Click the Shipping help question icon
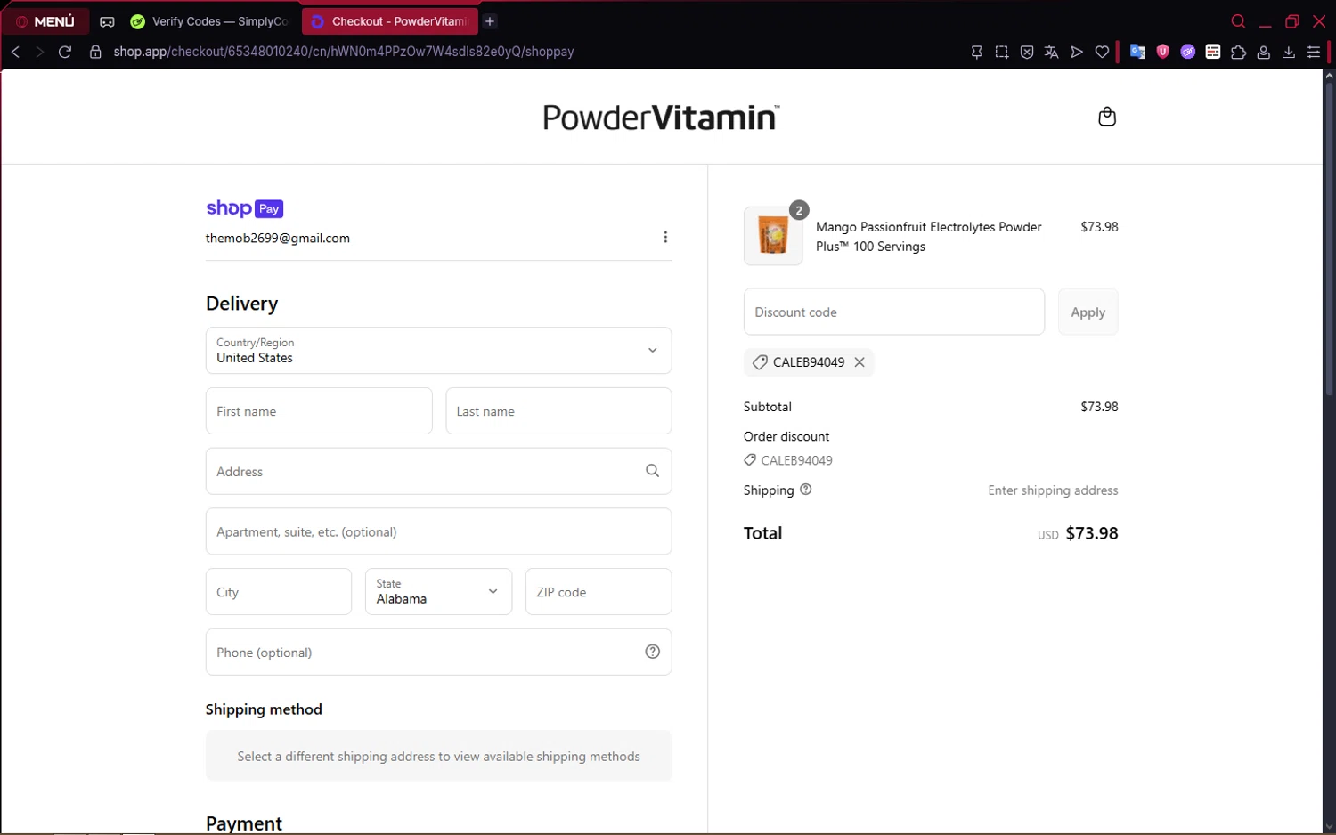This screenshot has height=835, width=1336. [x=806, y=490]
